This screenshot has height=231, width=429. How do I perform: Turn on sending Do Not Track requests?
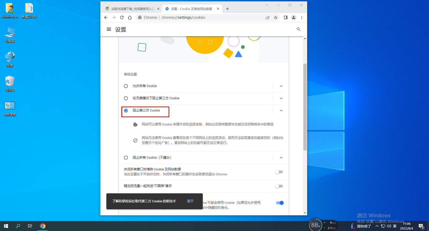279,186
